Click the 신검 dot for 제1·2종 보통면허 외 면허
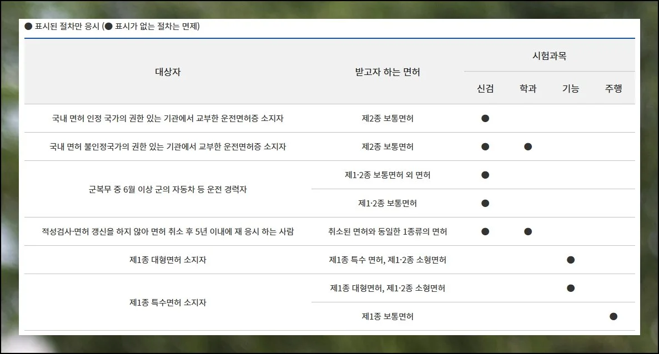659x354 pixels. (485, 175)
